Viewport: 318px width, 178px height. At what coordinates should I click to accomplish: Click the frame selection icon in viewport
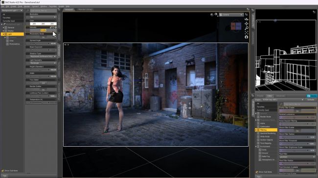(x=247, y=33)
